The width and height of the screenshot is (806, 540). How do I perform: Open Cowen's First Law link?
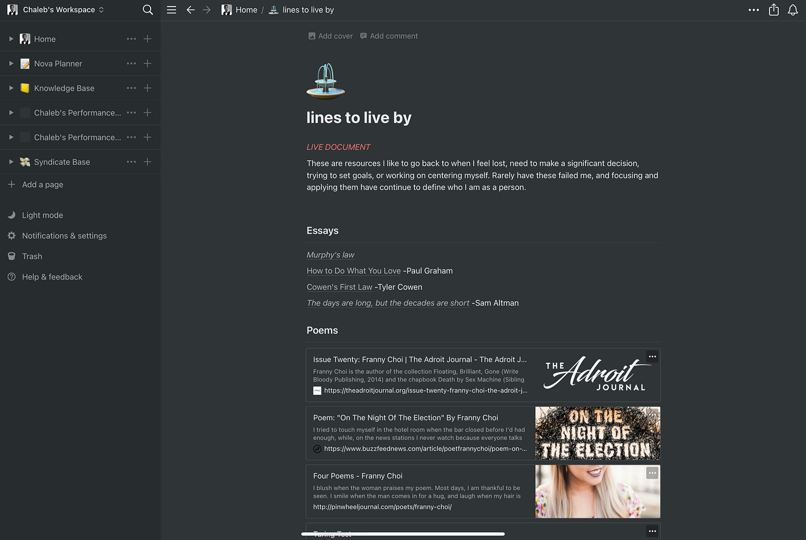tap(339, 287)
